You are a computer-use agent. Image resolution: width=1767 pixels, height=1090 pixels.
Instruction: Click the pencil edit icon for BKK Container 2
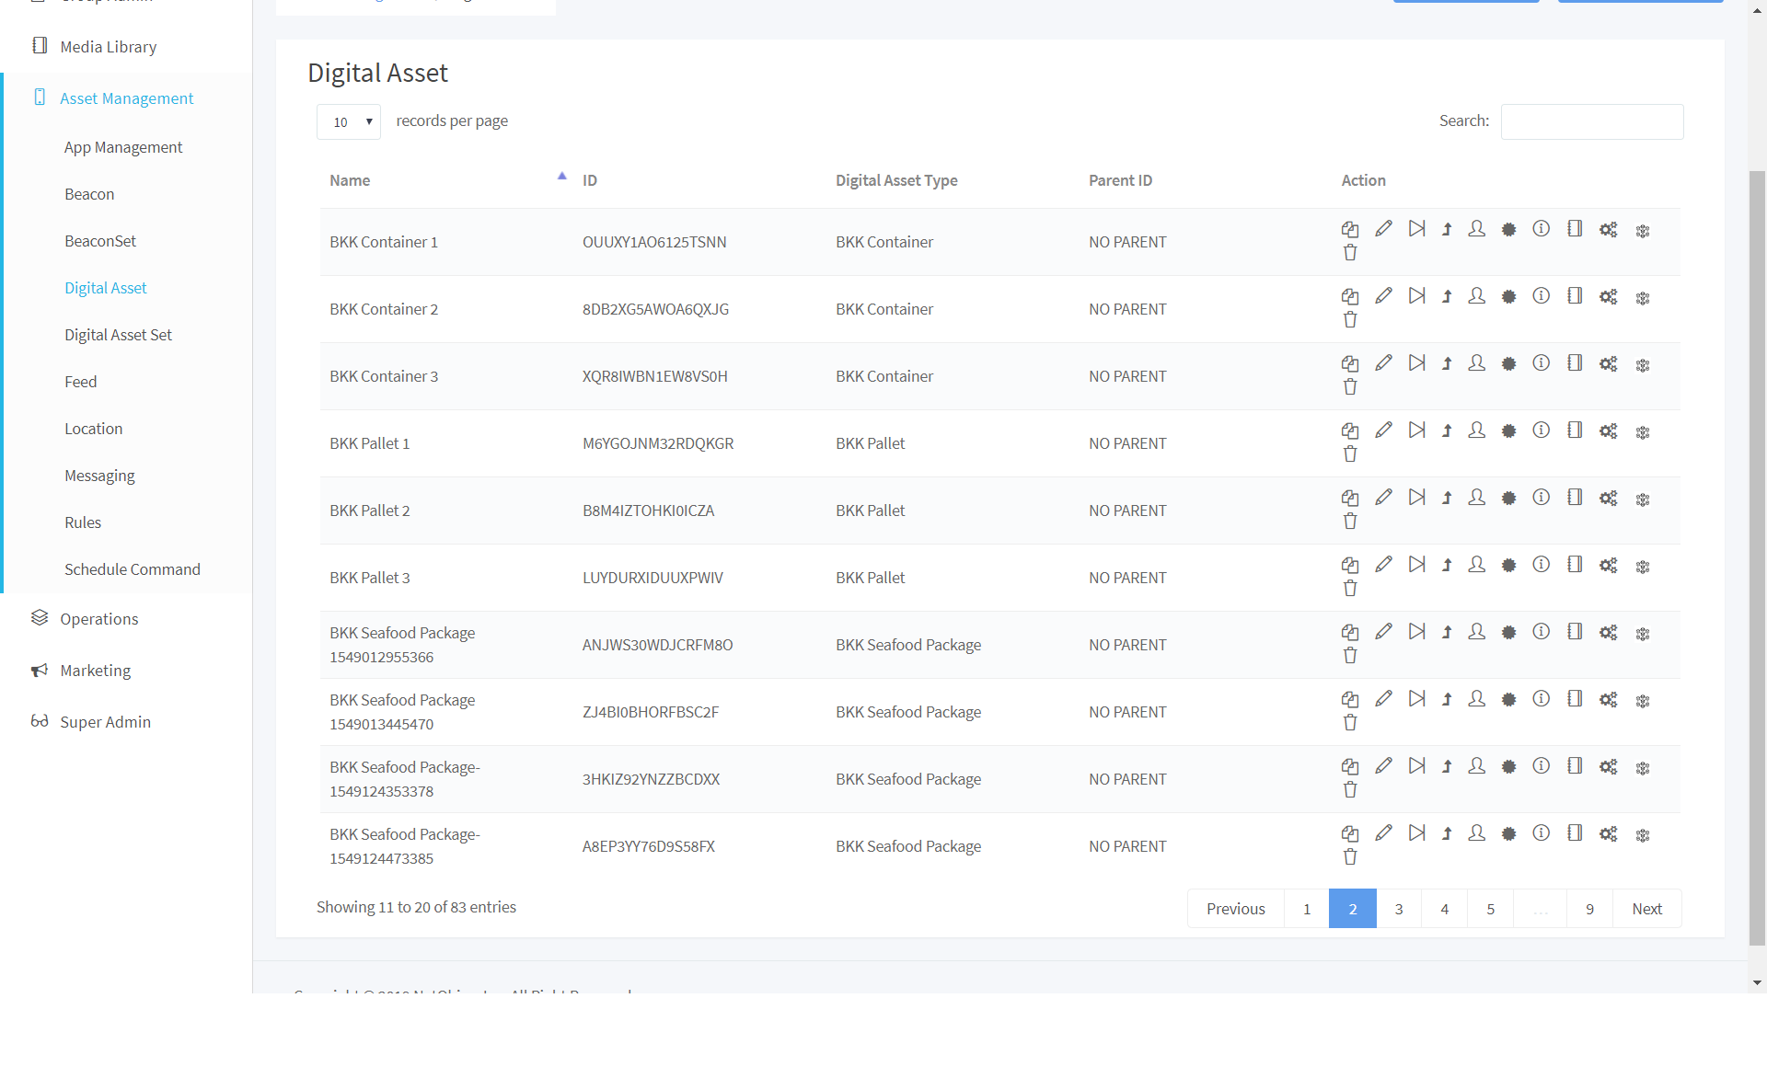(1383, 296)
